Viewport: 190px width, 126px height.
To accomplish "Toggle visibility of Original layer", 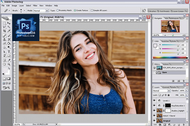I will point(154,121).
